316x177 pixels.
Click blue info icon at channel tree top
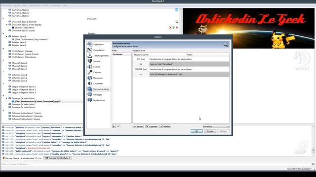click(x=177, y=10)
